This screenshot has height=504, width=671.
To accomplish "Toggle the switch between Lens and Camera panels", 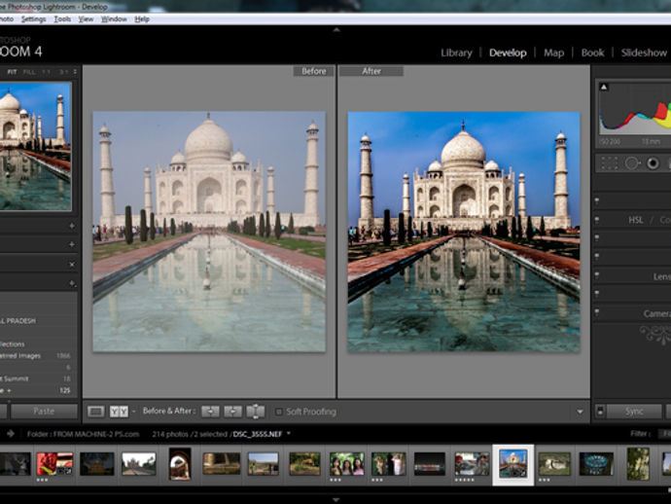I will pos(597,294).
